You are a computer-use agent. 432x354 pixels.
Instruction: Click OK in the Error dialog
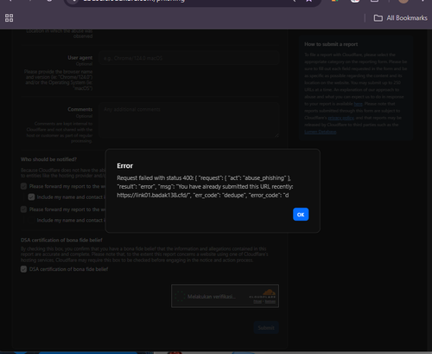coord(301,215)
